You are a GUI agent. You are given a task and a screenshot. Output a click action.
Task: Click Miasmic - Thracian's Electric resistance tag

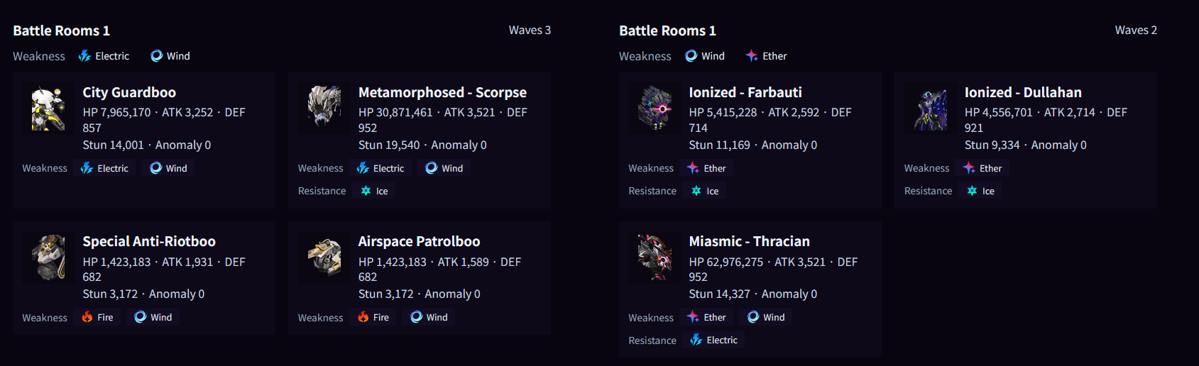click(714, 340)
